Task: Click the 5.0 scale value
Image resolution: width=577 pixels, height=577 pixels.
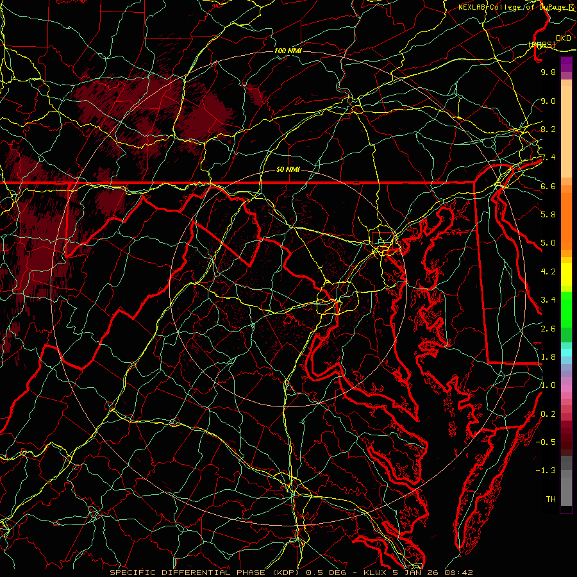Action: [x=548, y=243]
